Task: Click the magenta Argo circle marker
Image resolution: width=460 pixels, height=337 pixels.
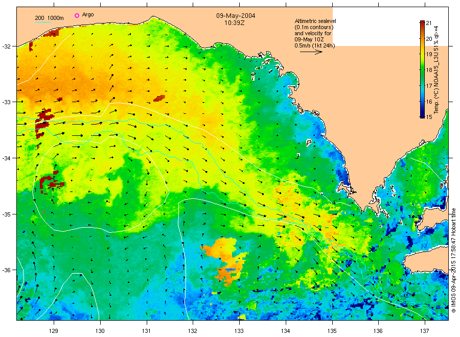Action: pyautogui.click(x=77, y=15)
